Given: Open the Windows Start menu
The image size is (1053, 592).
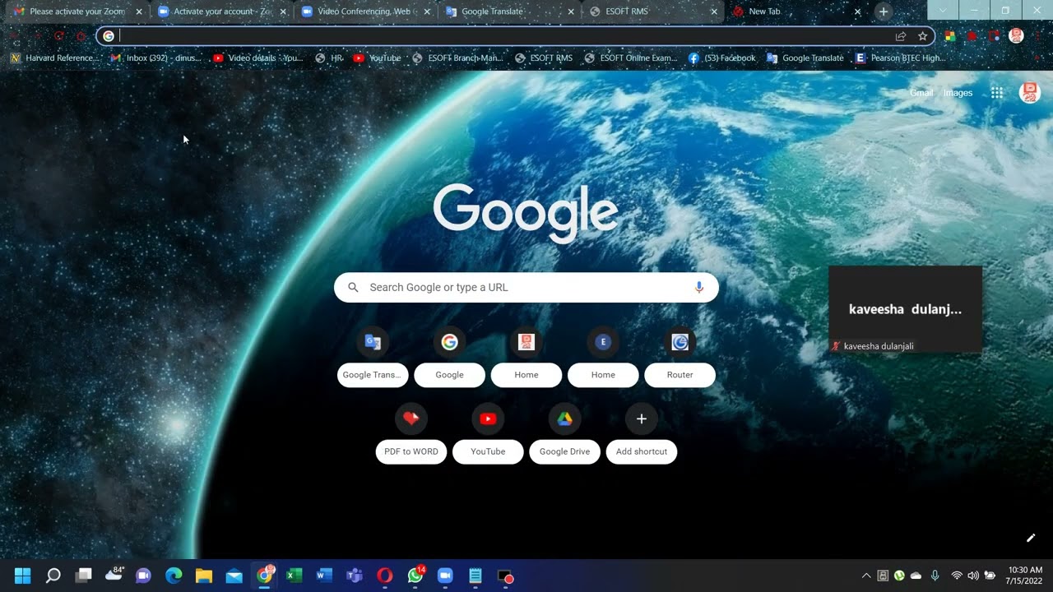Looking at the screenshot, I should 22,576.
